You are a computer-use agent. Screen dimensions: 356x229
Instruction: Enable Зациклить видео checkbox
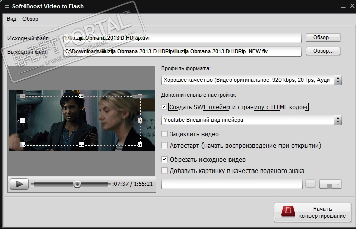[x=164, y=134]
